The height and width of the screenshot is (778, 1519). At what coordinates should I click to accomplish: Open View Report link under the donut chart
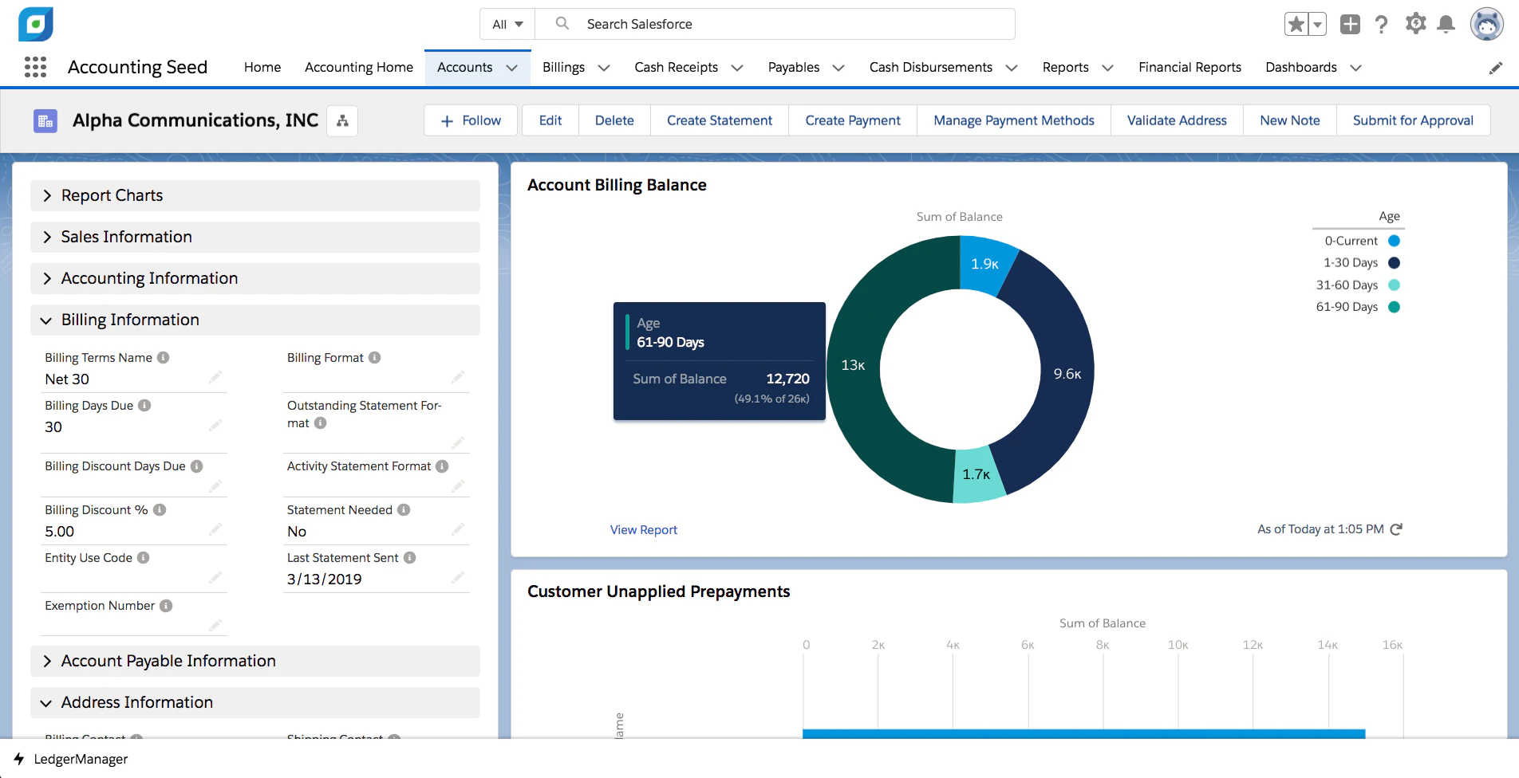[643, 528]
